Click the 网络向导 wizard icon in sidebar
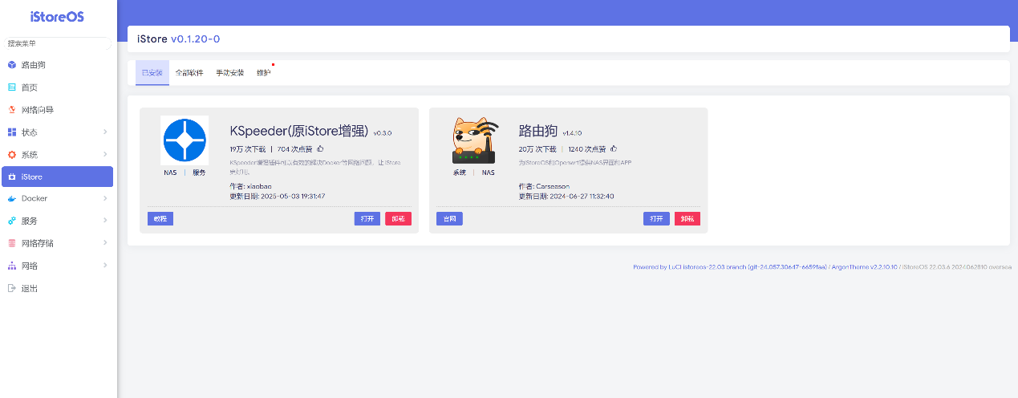 12,109
